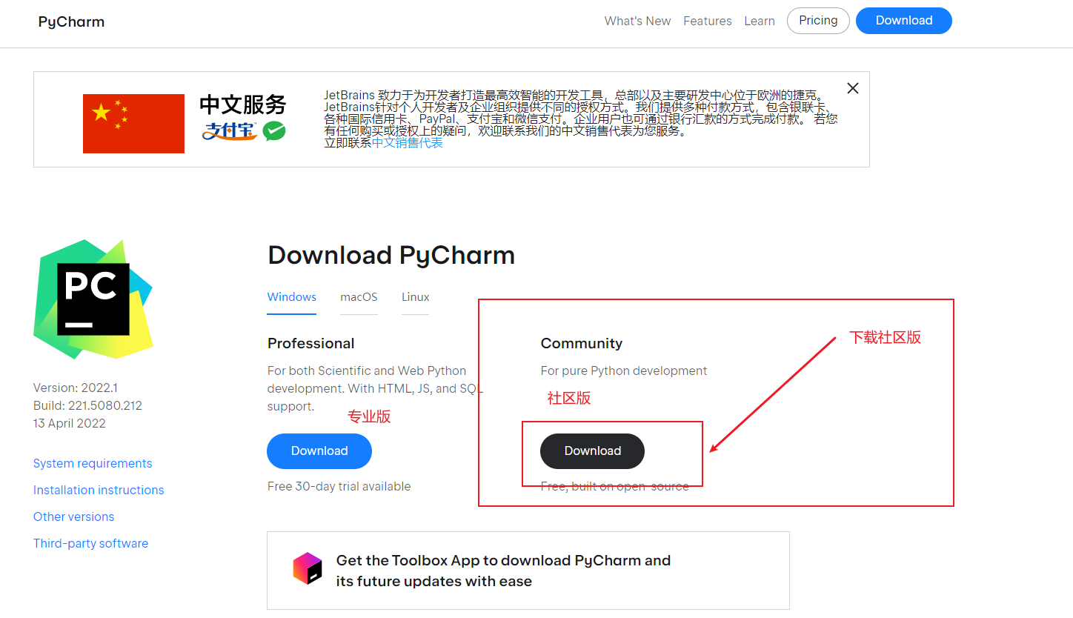1073x618 pixels.
Task: Click the 中文销售代表 link
Action: tap(407, 143)
